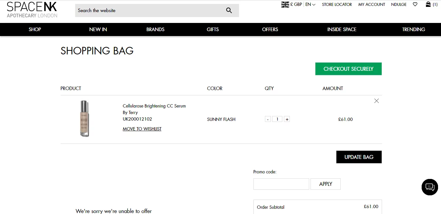The height and width of the screenshot is (214, 441).
Task: Apply the promo code with APPLY
Action: click(326, 184)
